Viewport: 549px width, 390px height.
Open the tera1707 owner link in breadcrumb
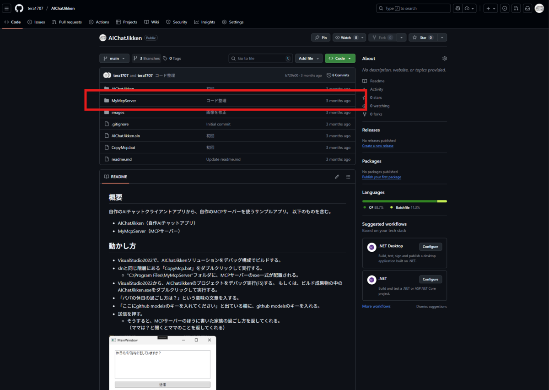tap(35, 8)
